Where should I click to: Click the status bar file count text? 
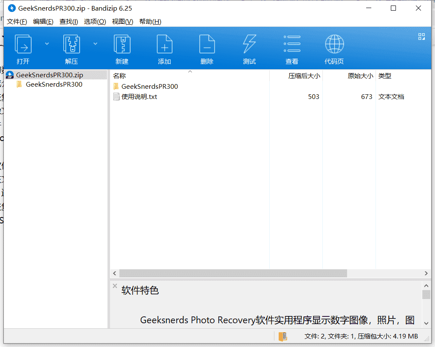[361, 336]
